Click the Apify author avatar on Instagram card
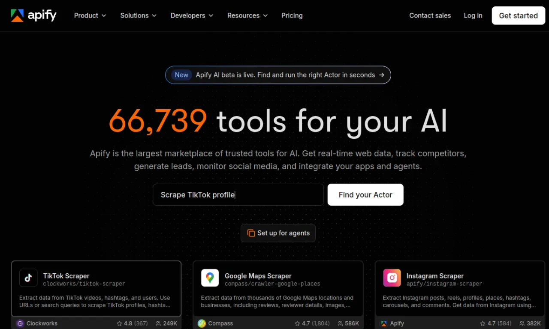The height and width of the screenshot is (329, 549). click(384, 323)
